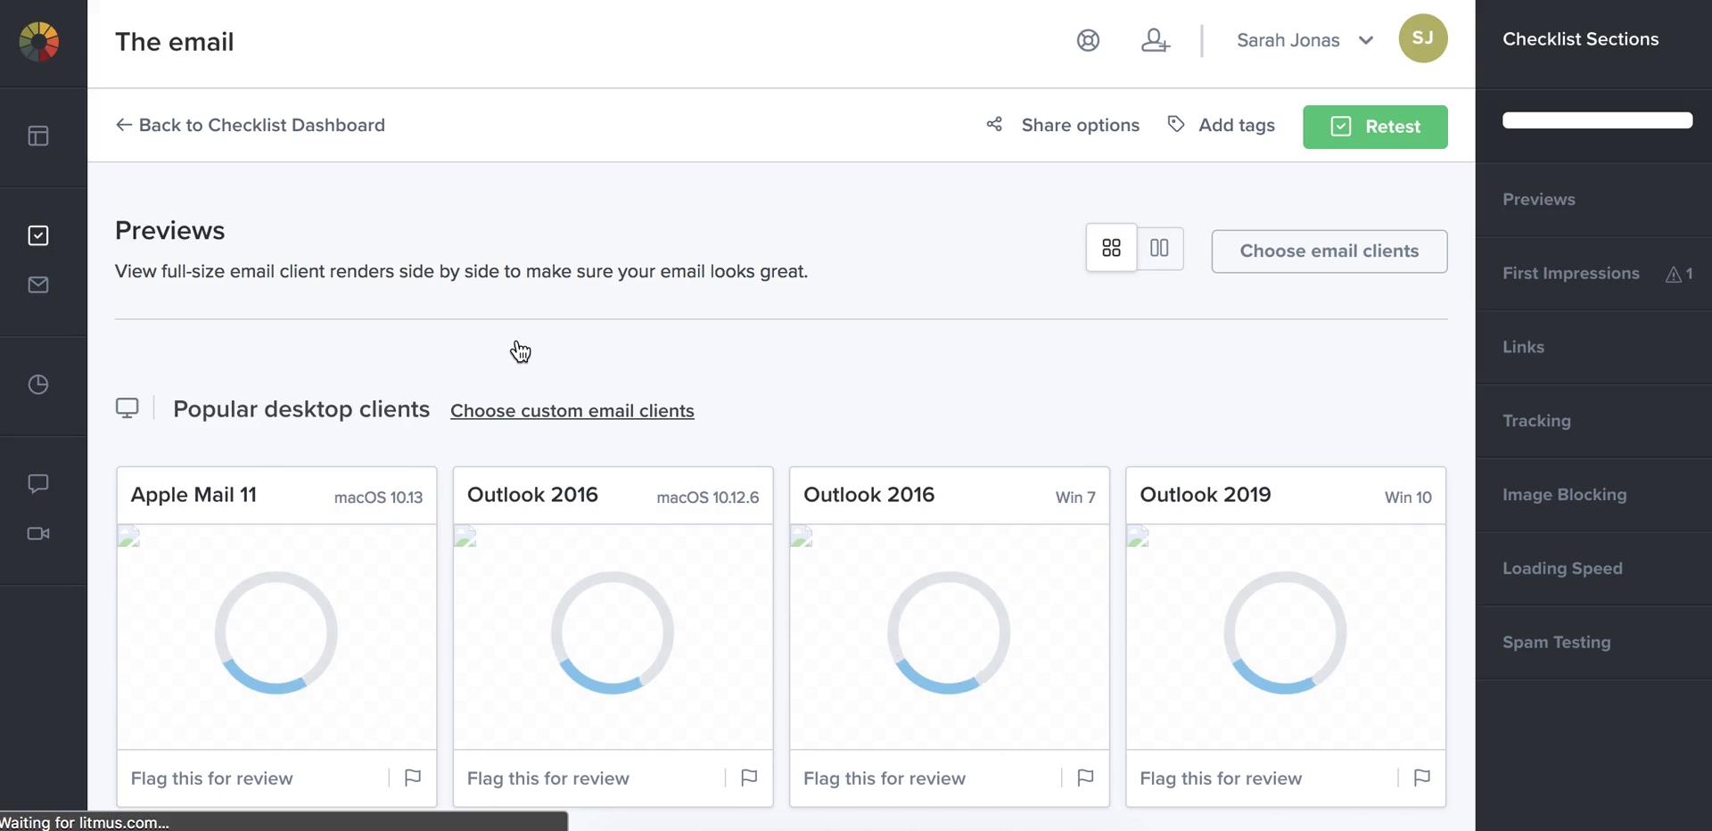Go to First Impressions checklist section
The width and height of the screenshot is (1712, 831).
[1570, 274]
